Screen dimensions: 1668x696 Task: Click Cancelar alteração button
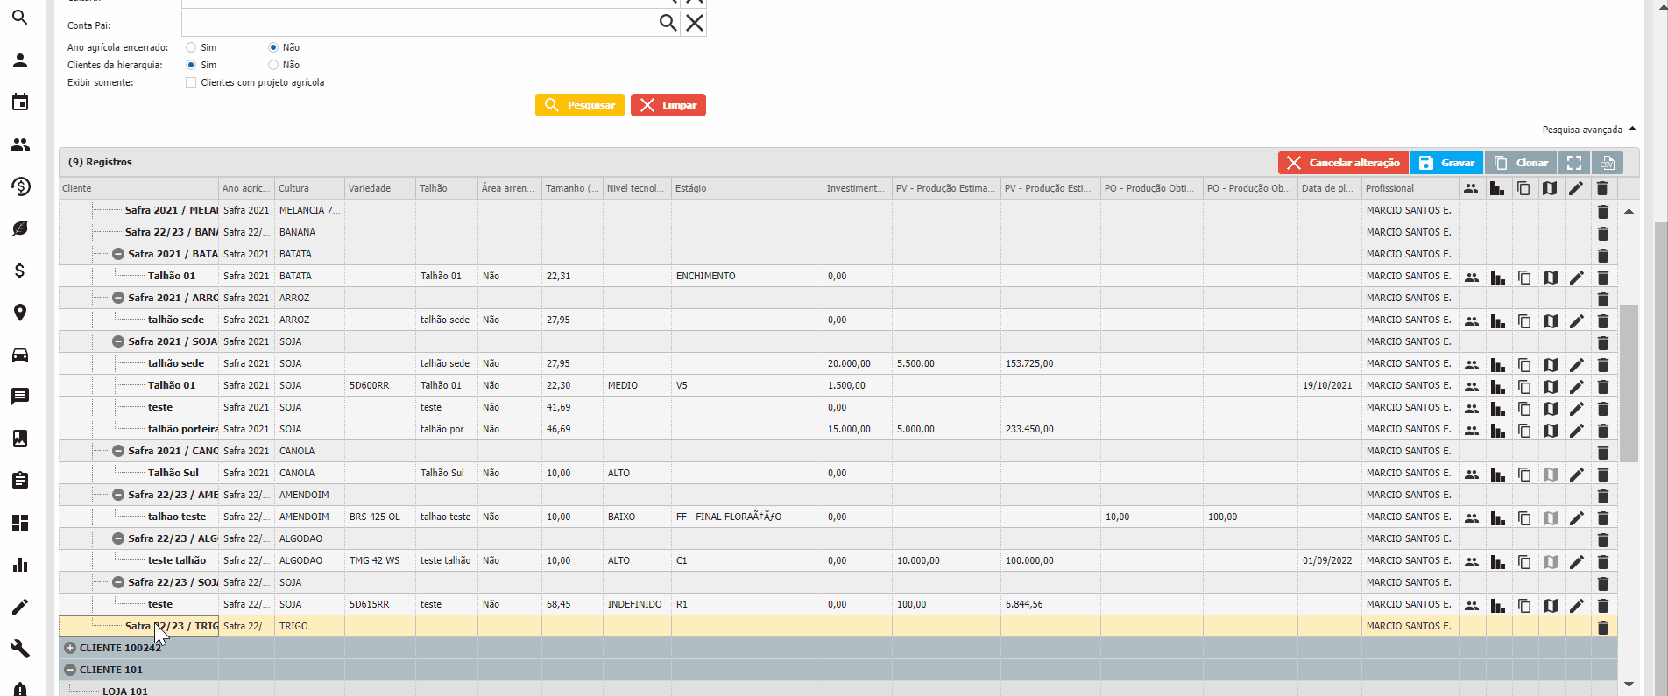point(1343,163)
